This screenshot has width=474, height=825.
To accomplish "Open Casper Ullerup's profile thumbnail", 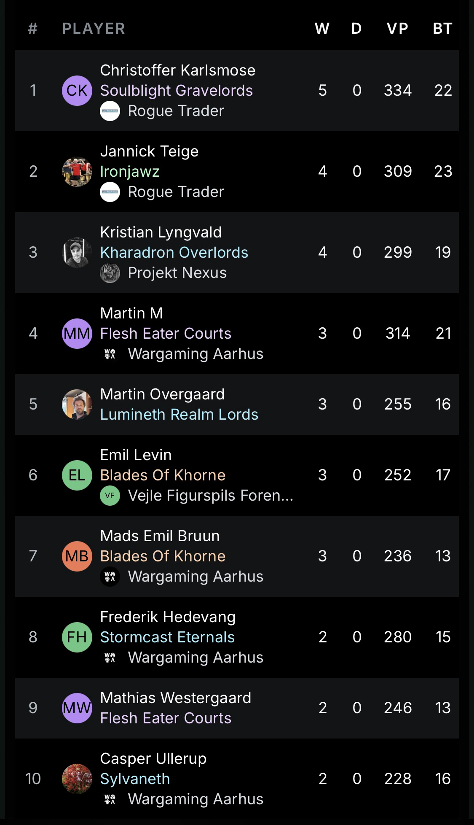I will [x=77, y=779].
